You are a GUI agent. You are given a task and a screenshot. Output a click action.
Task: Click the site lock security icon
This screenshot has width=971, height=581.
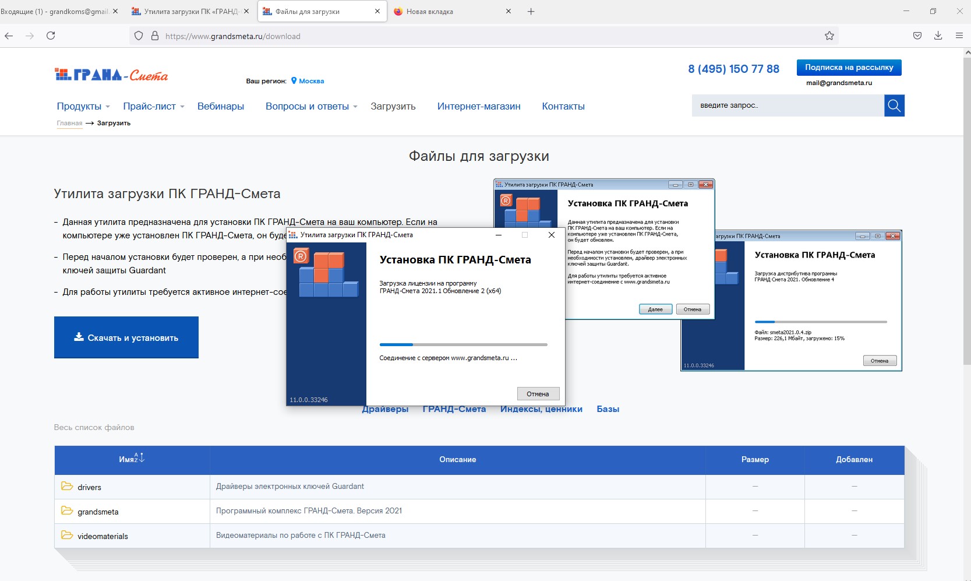155,36
